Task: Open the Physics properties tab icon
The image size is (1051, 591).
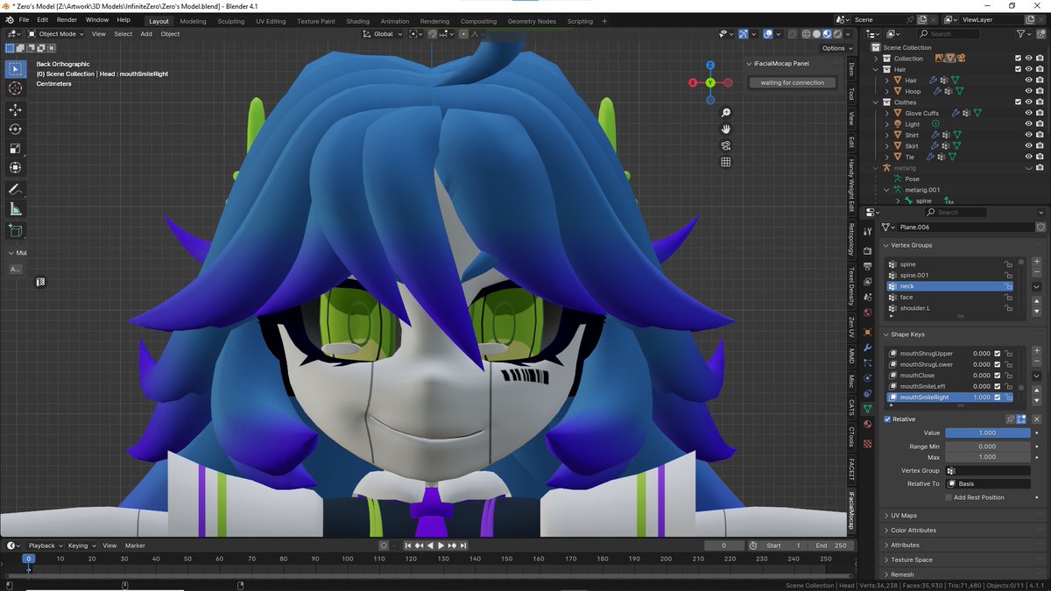Action: [x=868, y=378]
